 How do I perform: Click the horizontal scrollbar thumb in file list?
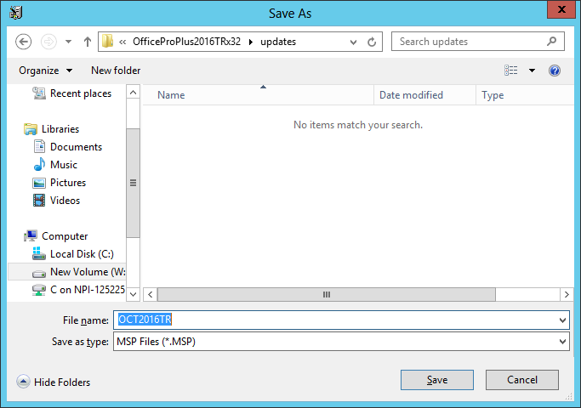coord(327,295)
